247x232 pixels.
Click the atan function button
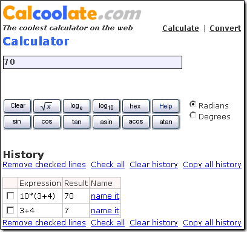[165, 122]
